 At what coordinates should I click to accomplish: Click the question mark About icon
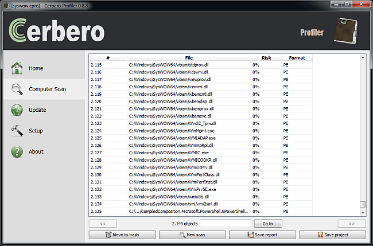coord(17,151)
